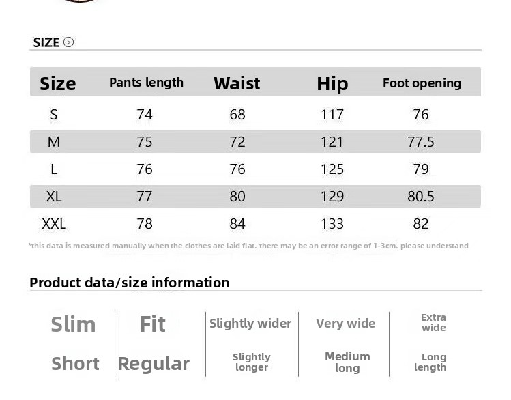This screenshot has width=511, height=400.
Task: Click the Product data/size information heading
Action: [x=130, y=283]
